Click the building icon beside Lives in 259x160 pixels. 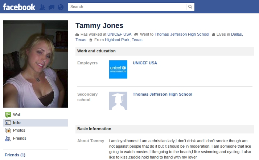point(213,35)
